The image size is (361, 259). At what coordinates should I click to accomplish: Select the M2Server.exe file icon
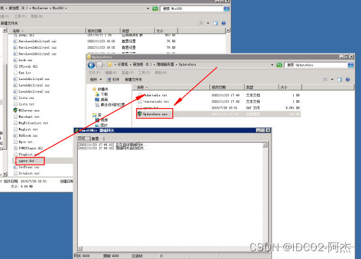point(16,111)
